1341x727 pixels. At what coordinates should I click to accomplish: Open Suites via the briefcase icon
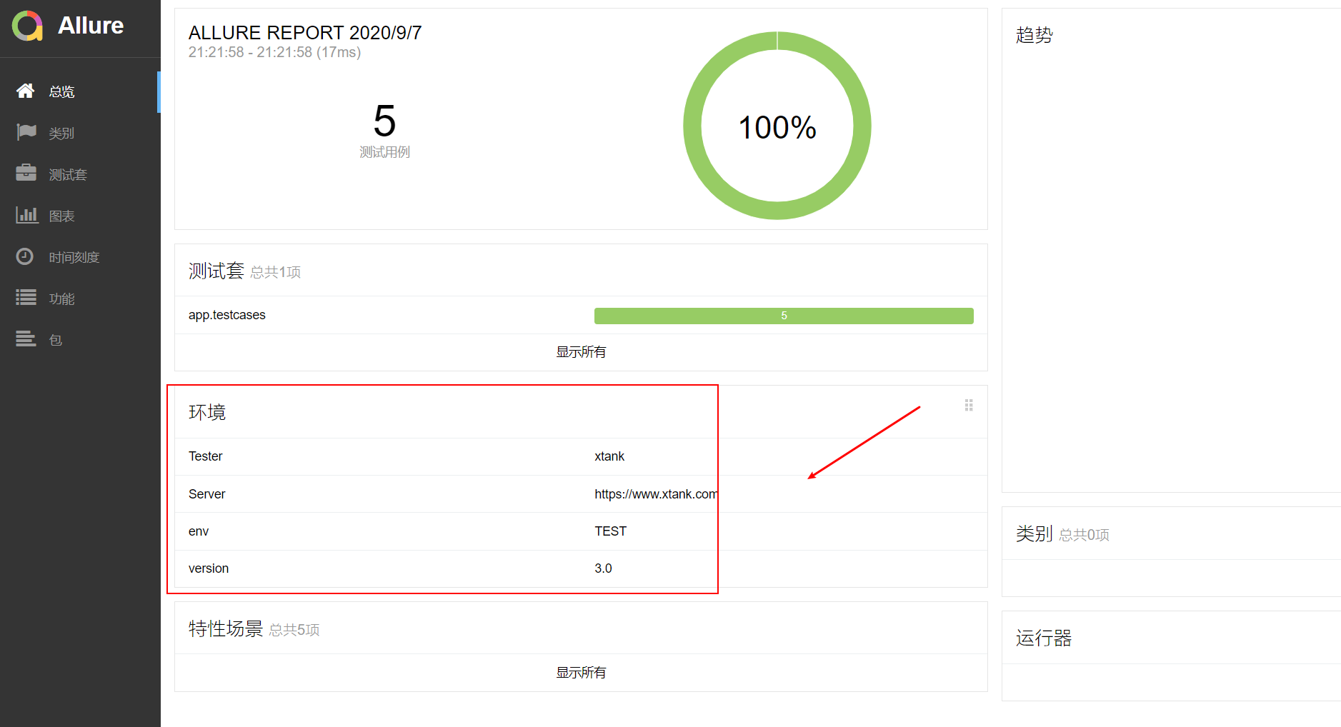pyautogui.click(x=26, y=174)
